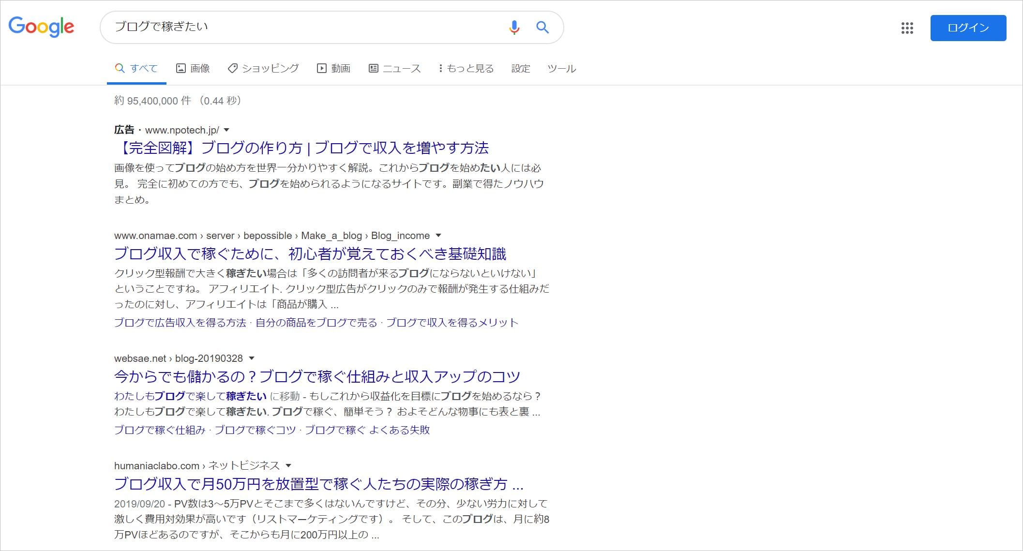Click snippet link わたしもブログで楽して稼ぎたい
The width and height of the screenshot is (1023, 551).
(190, 396)
